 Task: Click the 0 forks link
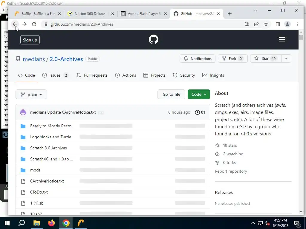(x=225, y=163)
